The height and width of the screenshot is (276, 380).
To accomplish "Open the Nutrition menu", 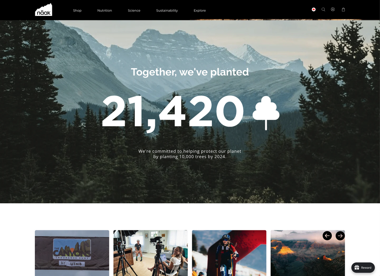I will pyautogui.click(x=105, y=10).
